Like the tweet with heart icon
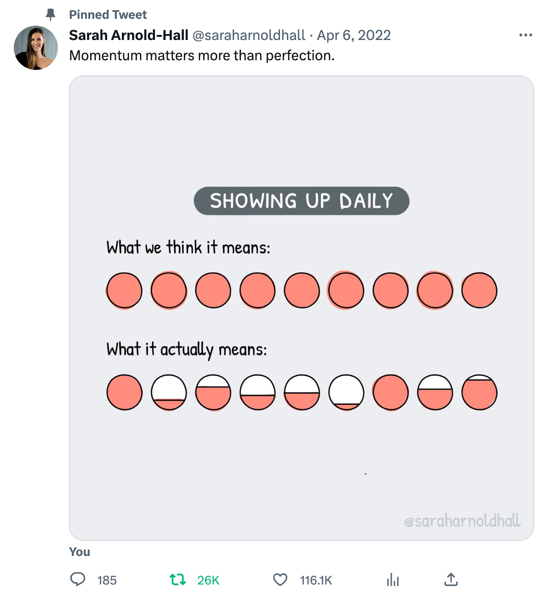 tap(280, 579)
